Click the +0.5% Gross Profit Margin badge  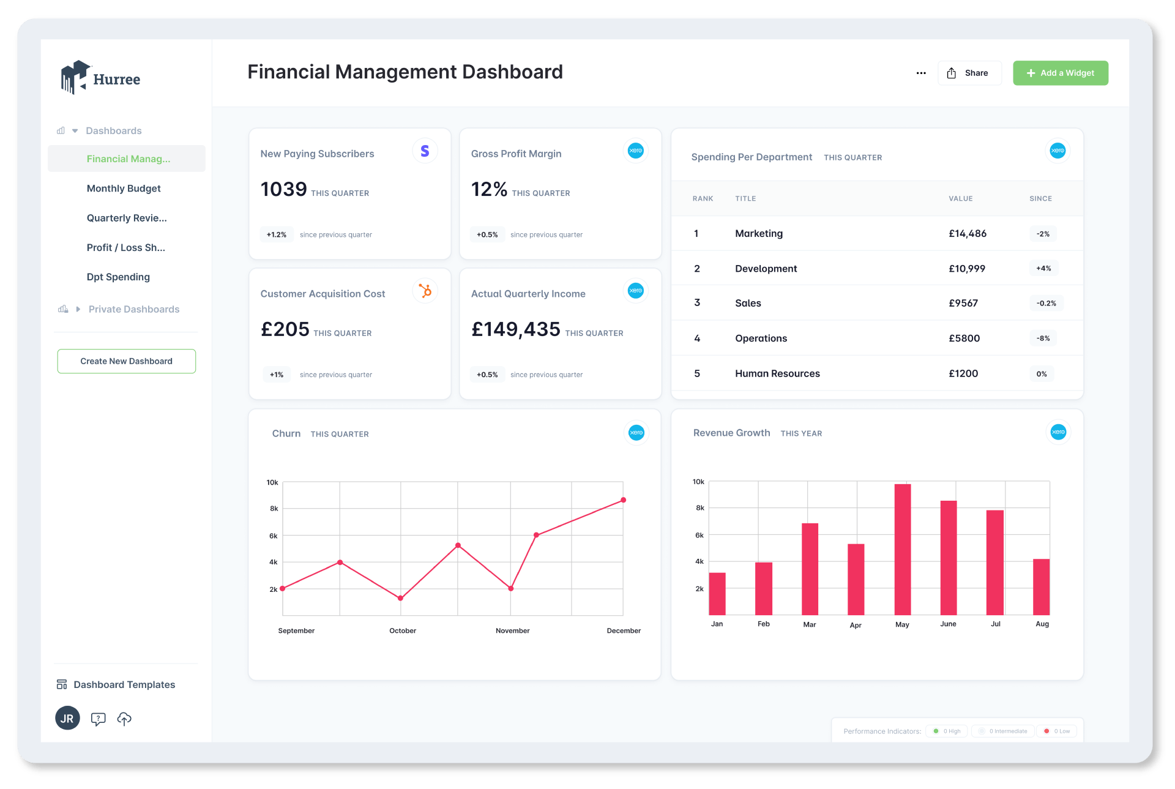pos(487,234)
